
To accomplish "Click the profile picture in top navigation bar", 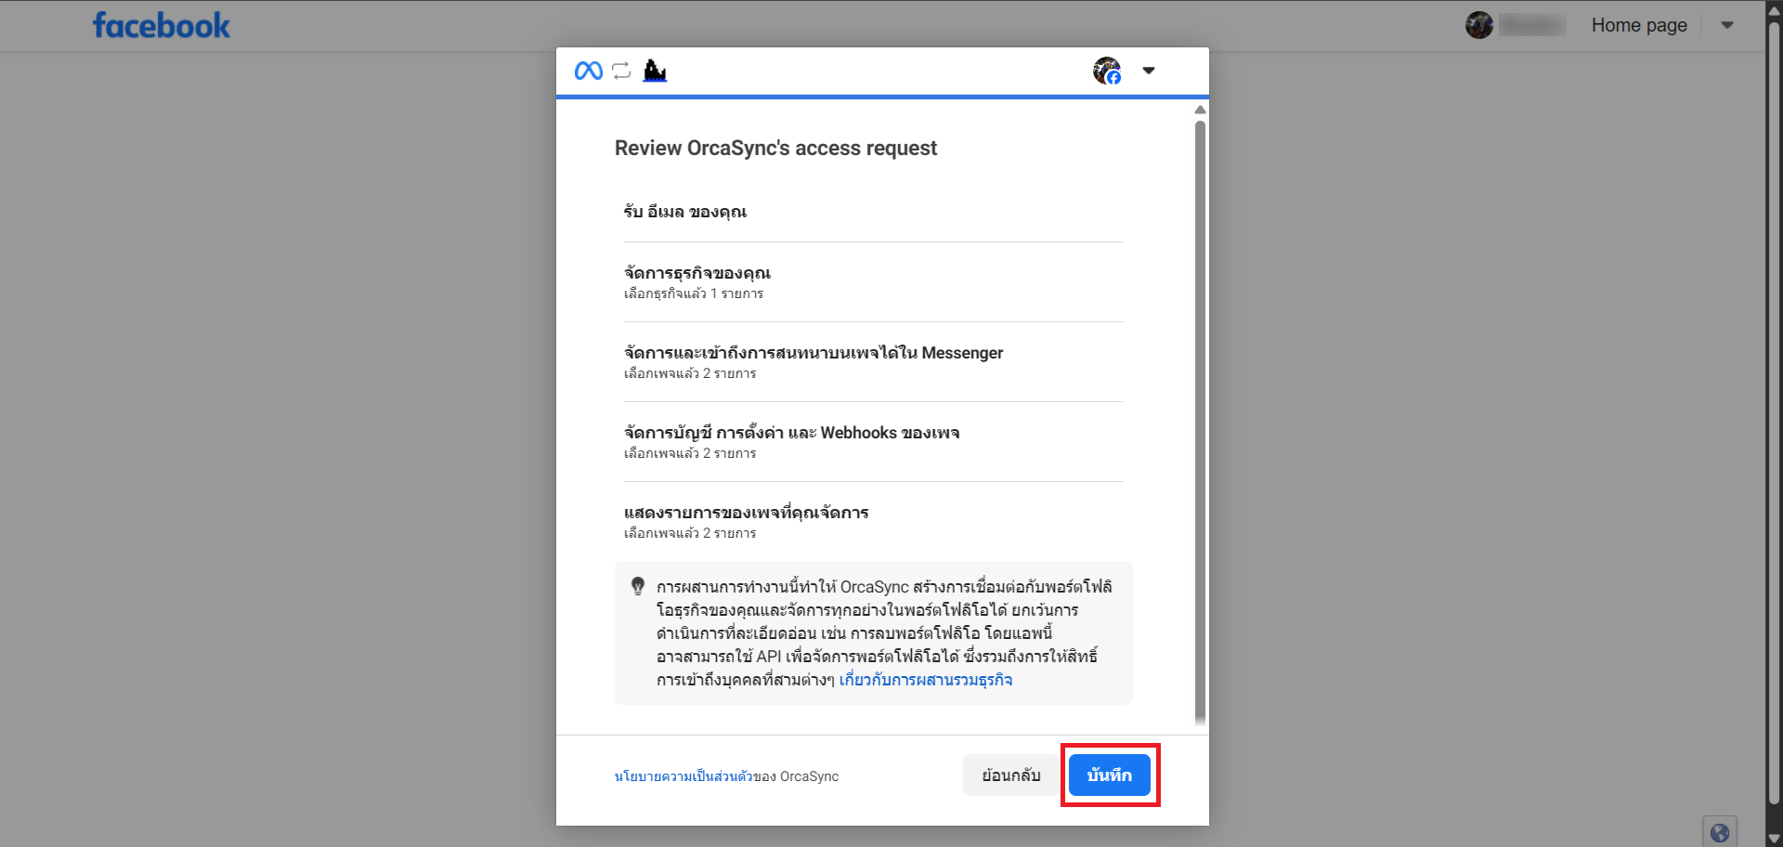I will 1479,25.
